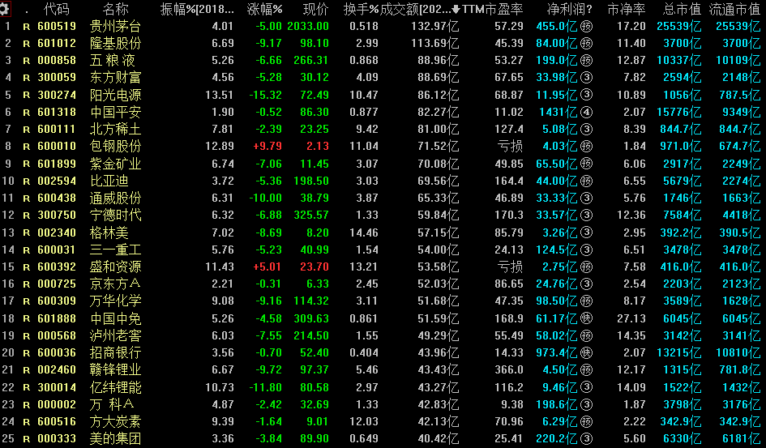Sort by the TTM市盈率 column header
The image size is (766, 448).
[493, 9]
